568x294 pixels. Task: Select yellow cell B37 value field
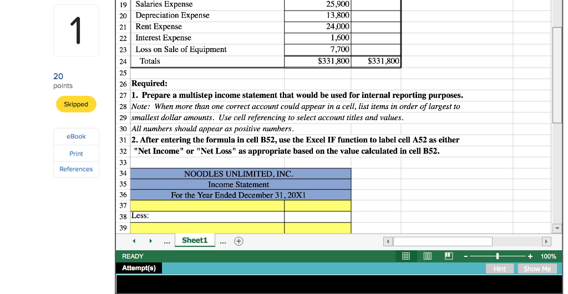tap(318, 206)
